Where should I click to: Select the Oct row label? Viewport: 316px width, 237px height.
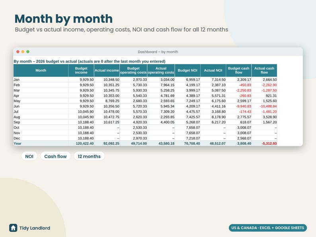pos(16,128)
